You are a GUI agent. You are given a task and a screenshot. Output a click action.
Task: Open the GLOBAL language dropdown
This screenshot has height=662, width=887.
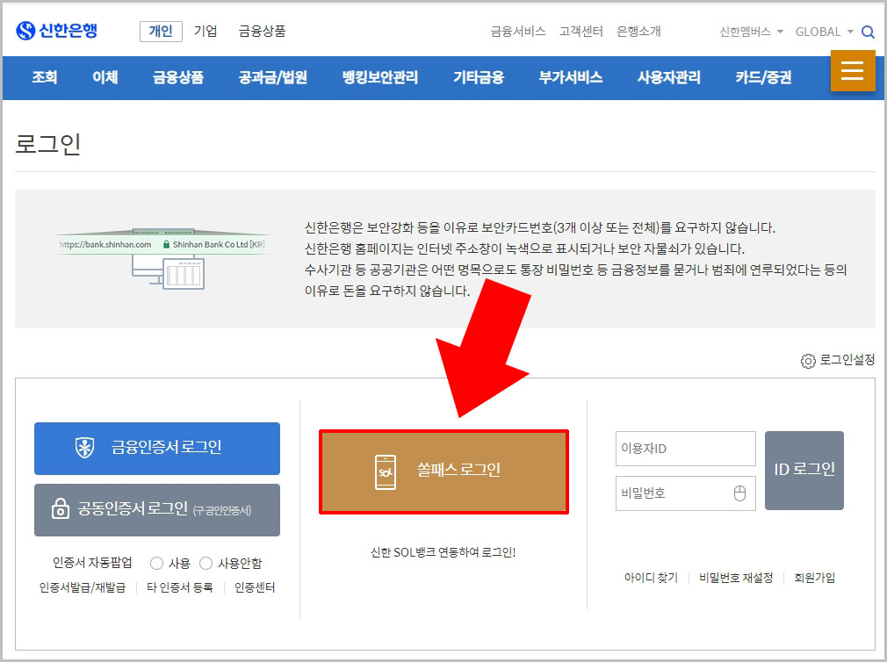click(820, 32)
